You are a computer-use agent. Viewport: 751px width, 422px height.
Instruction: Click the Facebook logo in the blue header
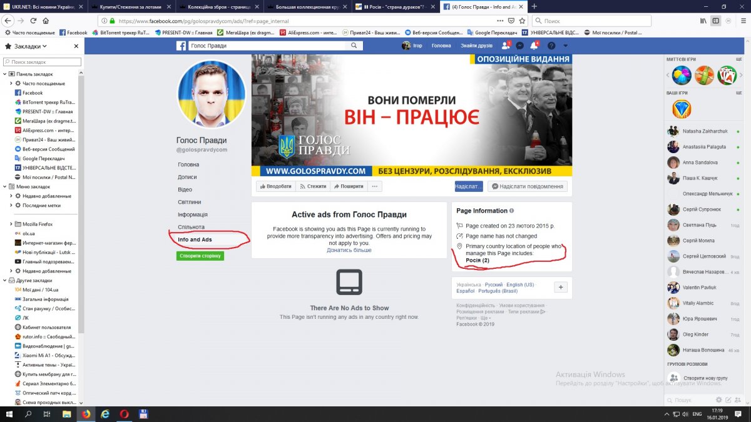click(181, 46)
